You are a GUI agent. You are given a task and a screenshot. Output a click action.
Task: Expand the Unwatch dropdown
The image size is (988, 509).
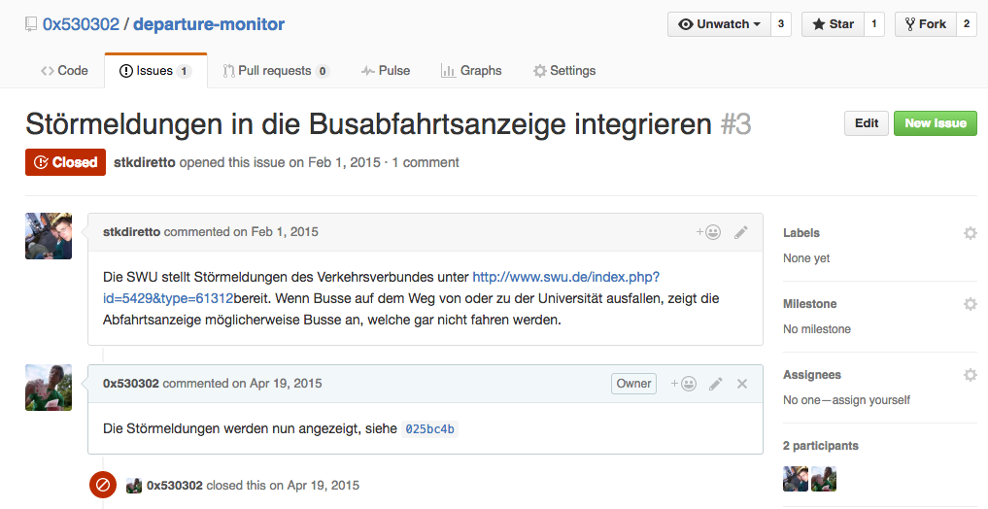(719, 24)
